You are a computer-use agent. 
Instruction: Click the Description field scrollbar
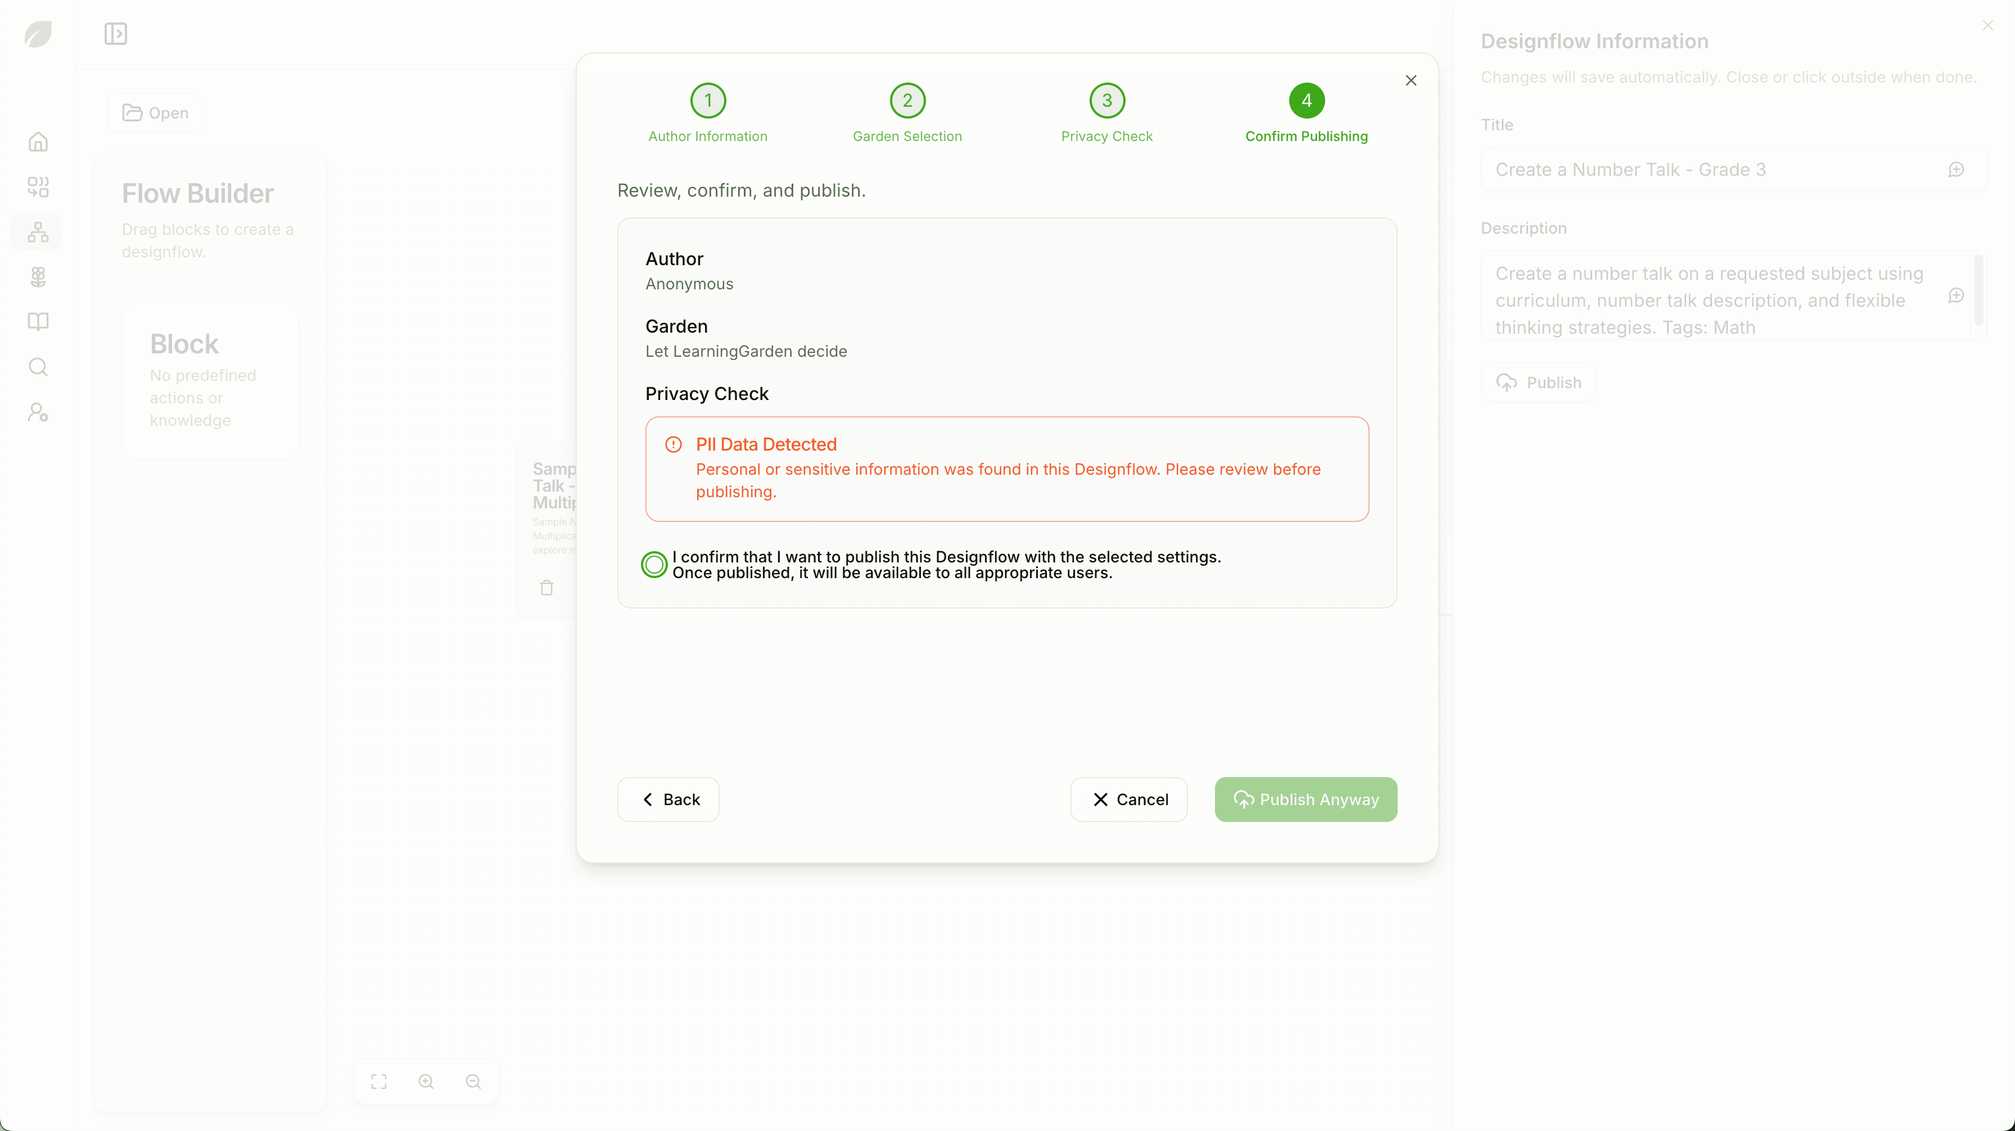[1978, 289]
